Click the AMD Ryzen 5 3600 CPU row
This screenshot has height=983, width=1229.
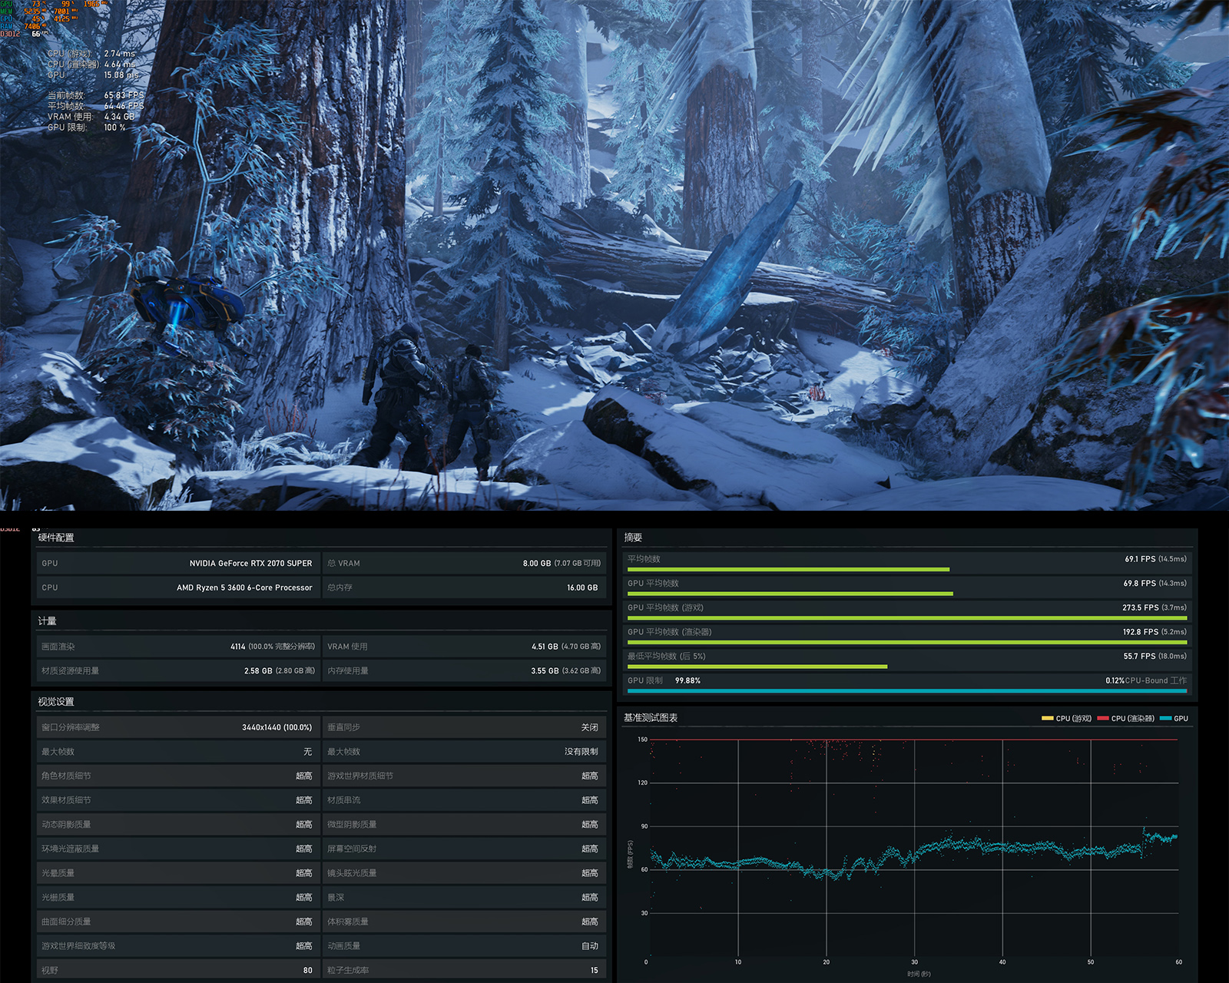[177, 587]
